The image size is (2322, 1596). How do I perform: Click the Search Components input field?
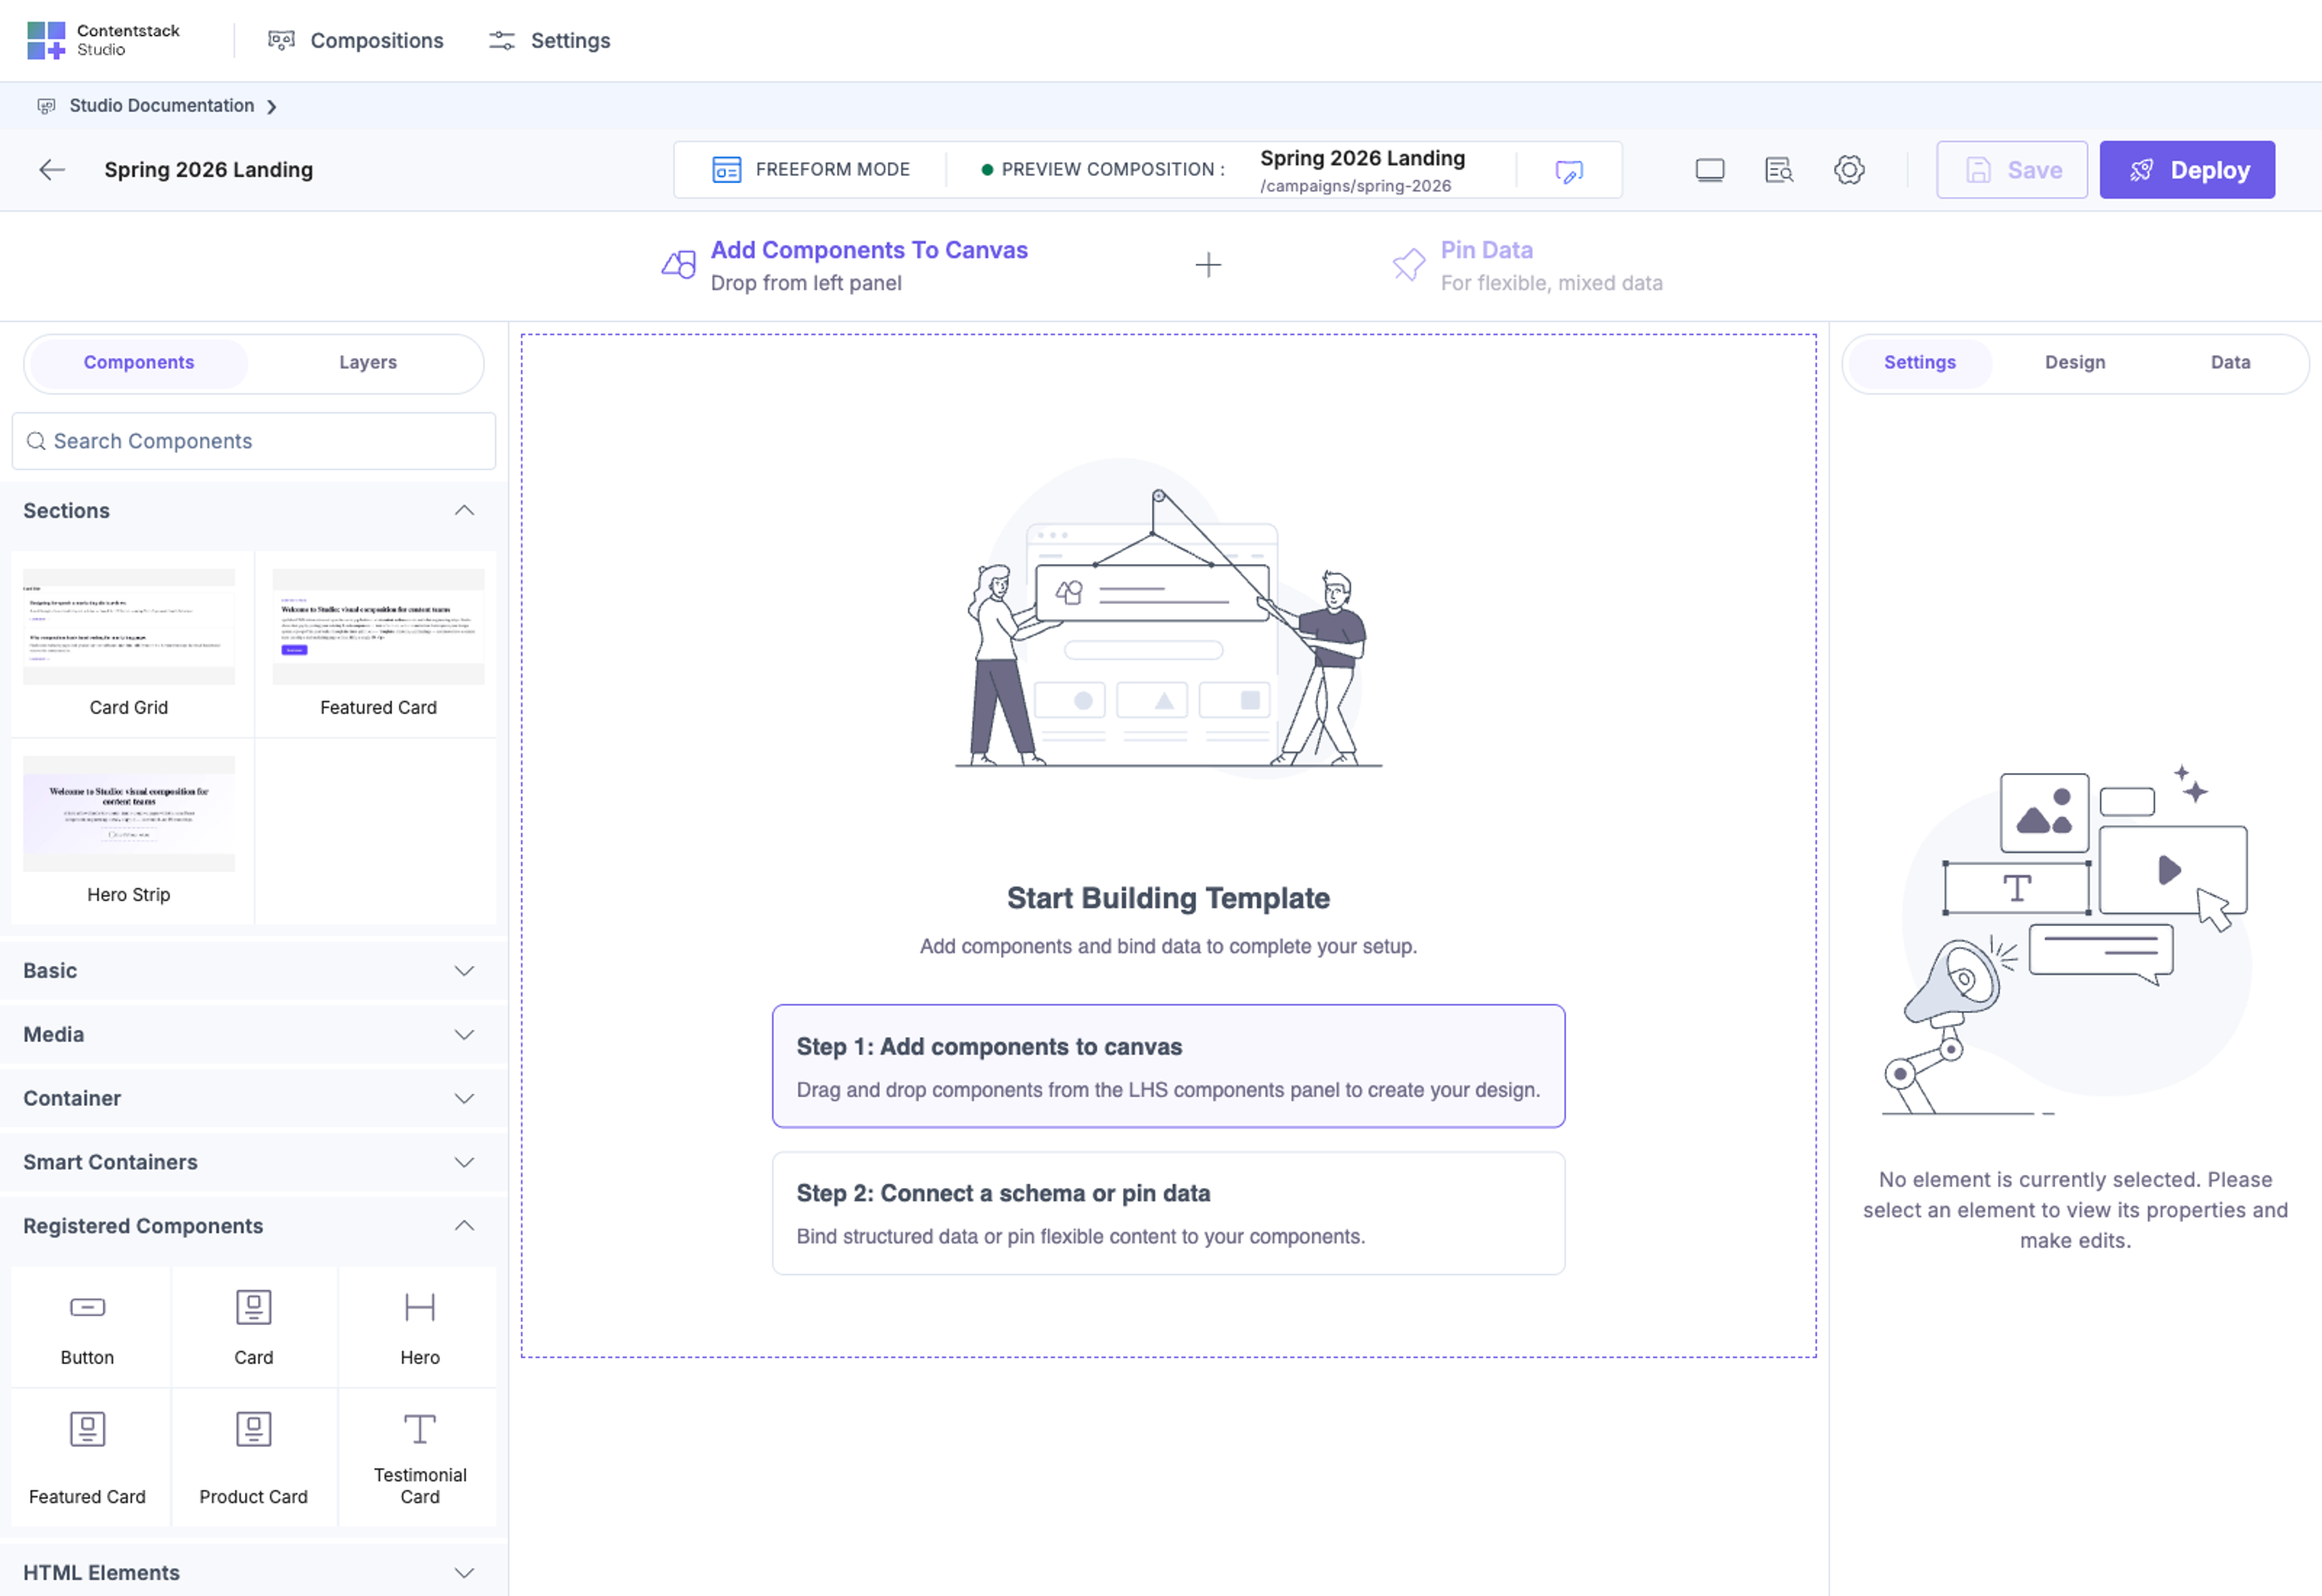[253, 441]
